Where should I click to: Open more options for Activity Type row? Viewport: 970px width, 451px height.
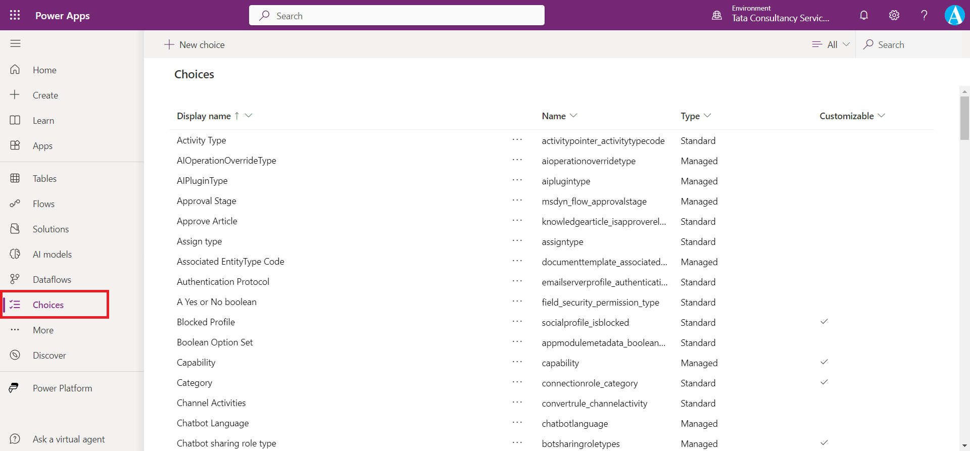(x=517, y=140)
